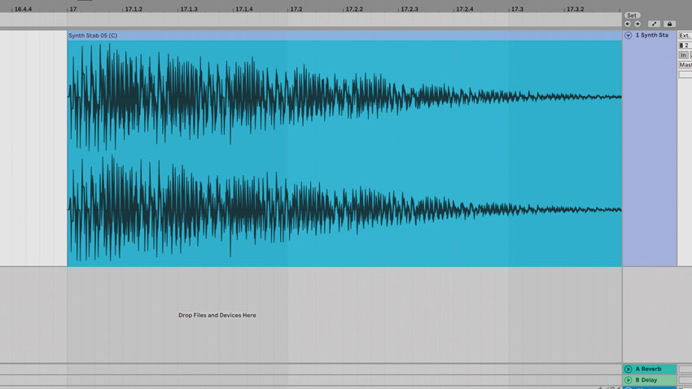
Task: Toggle the lock envelopes icon
Action: coord(669,24)
